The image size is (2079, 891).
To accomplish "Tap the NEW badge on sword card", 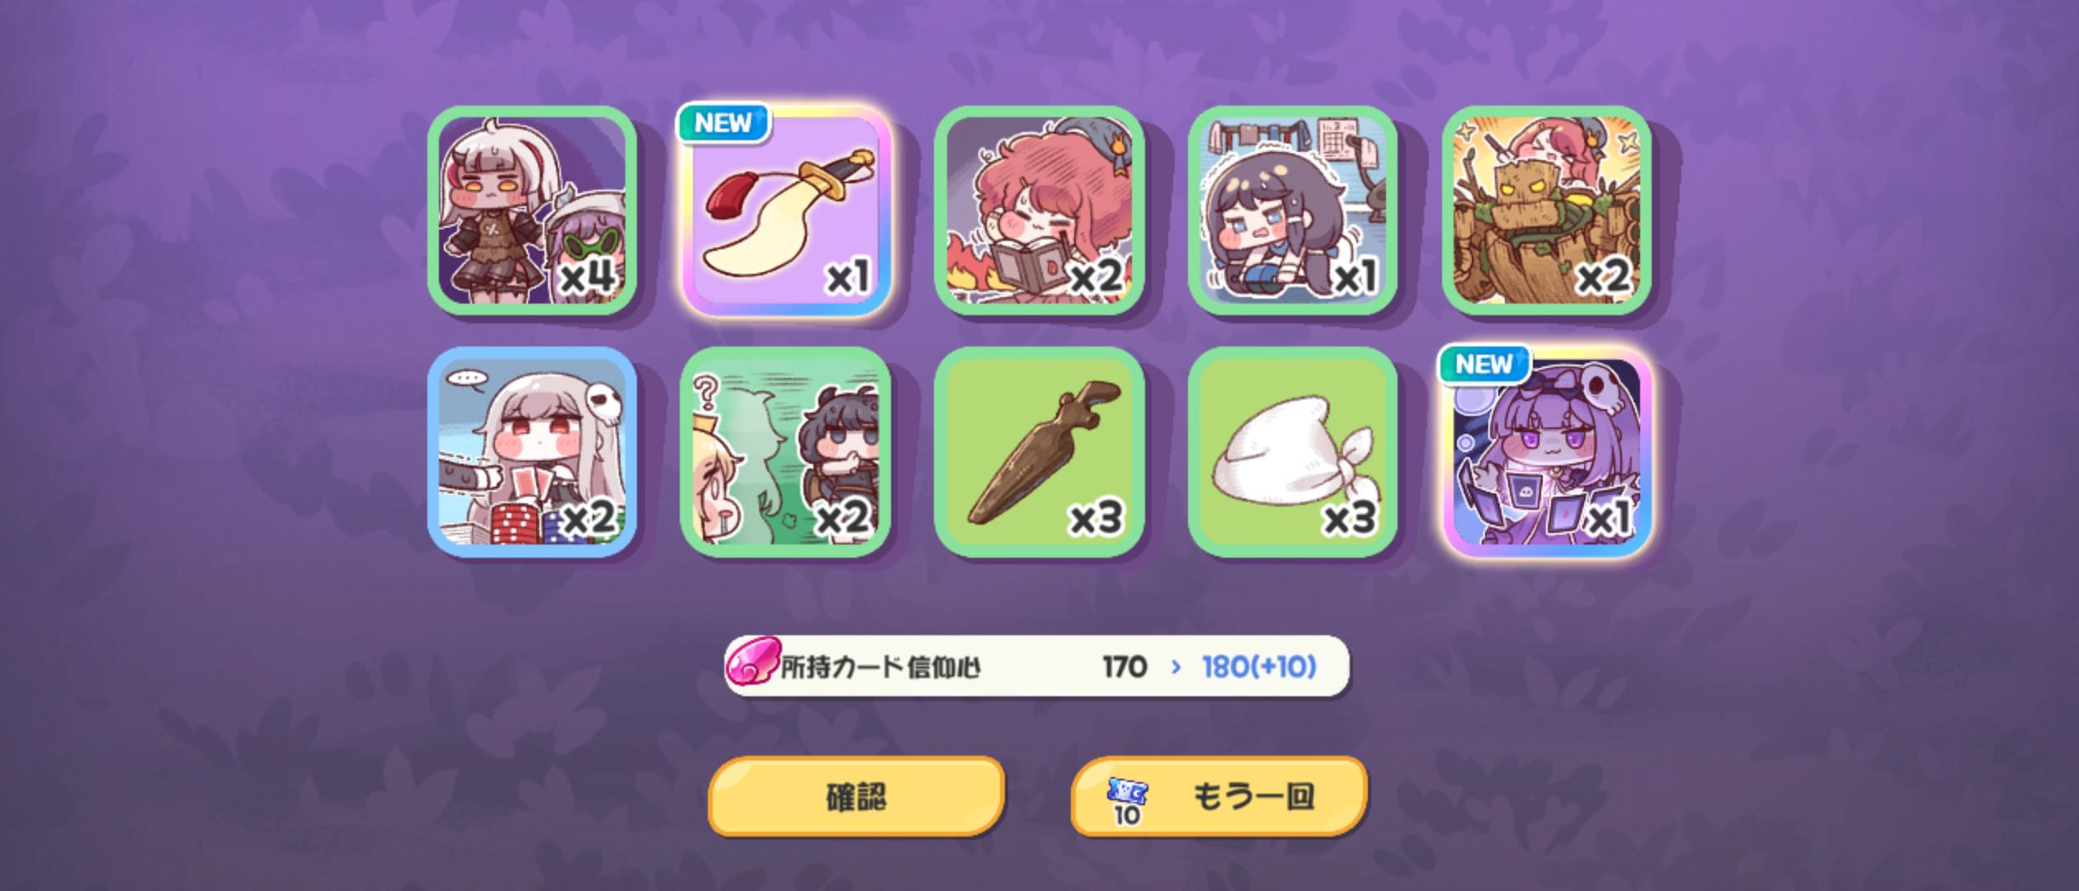I will point(723,123).
